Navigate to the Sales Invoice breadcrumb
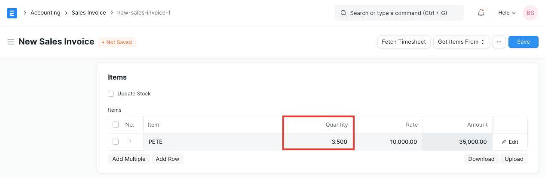 click(89, 13)
